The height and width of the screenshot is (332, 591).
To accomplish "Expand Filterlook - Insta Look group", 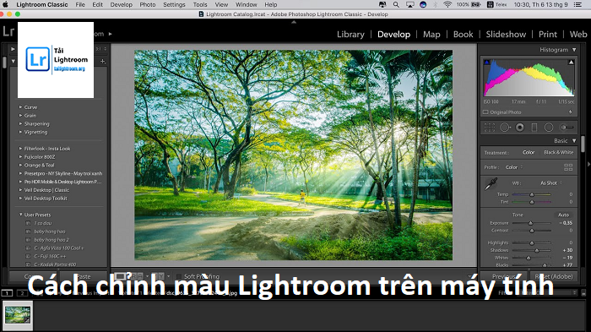I will (x=20, y=149).
